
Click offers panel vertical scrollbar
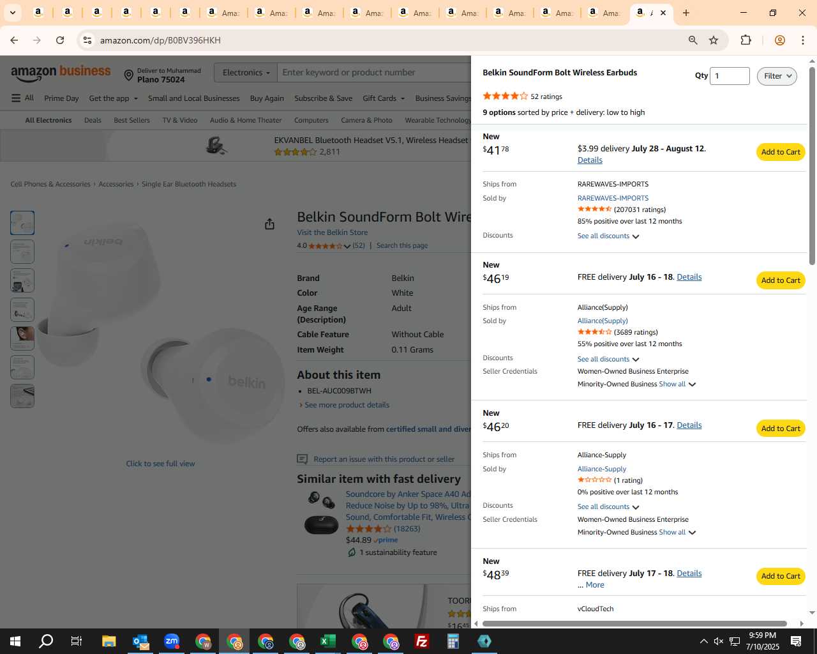click(812, 166)
